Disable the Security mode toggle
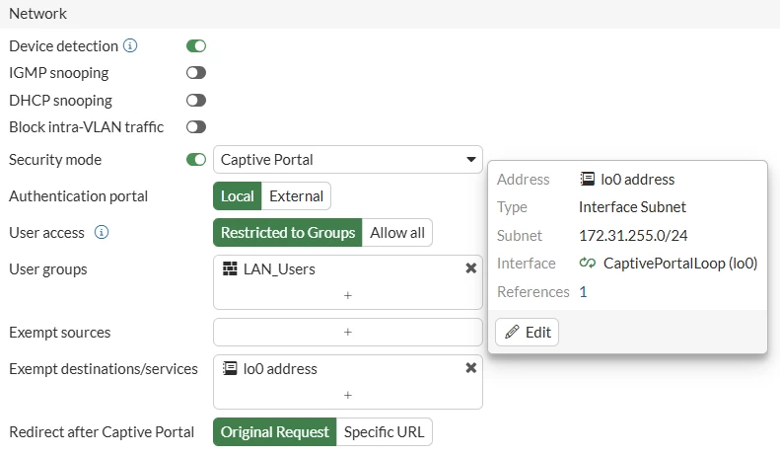Screen dimensions: 780x456 [196, 159]
